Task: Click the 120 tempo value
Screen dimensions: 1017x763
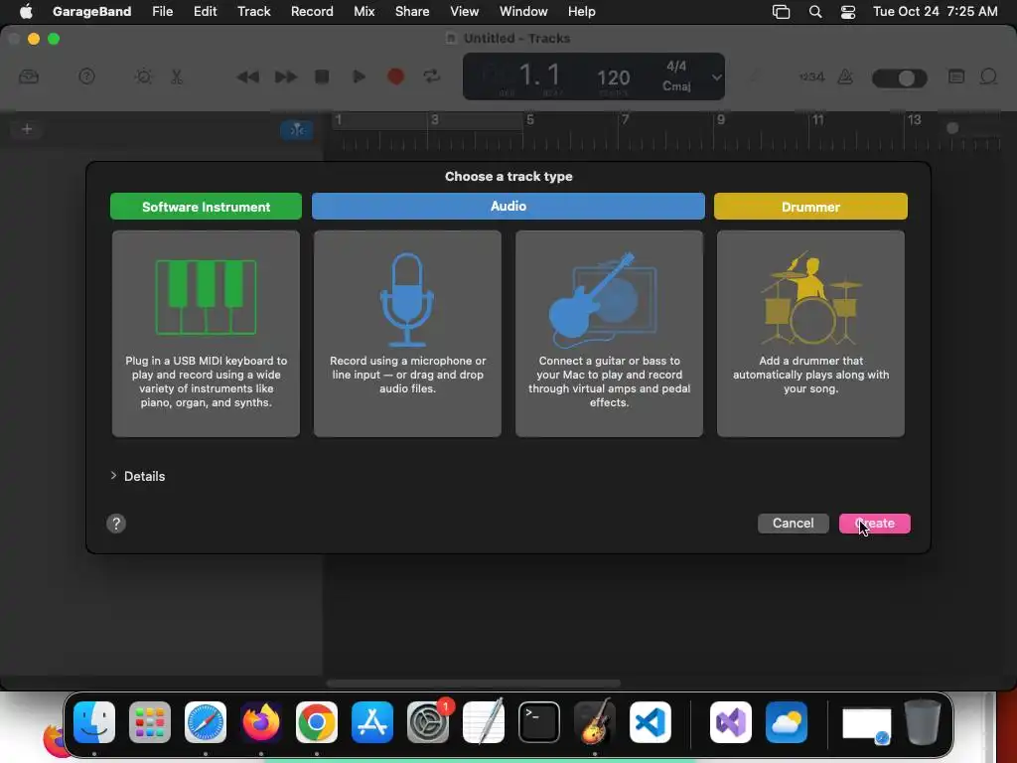Action: [613, 78]
